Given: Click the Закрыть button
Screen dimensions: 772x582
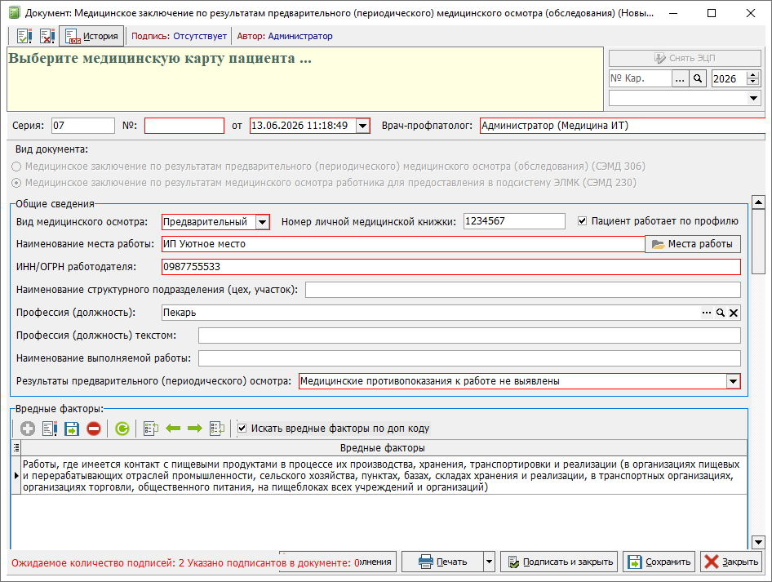Looking at the screenshot, I should [731, 562].
